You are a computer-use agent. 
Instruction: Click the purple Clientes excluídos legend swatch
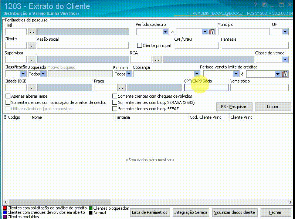point(5,217)
